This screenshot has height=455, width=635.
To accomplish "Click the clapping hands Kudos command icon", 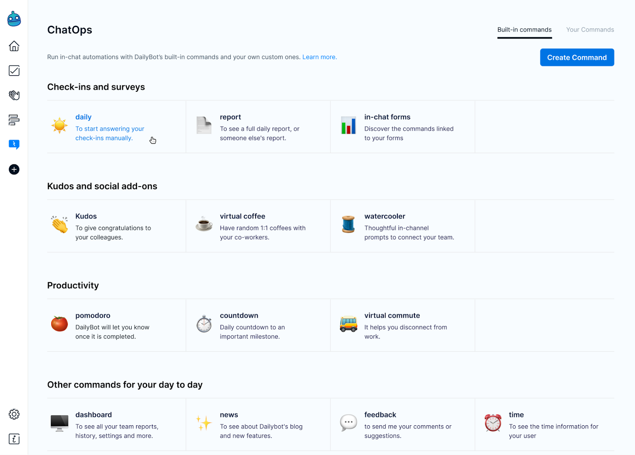I will [x=60, y=224].
